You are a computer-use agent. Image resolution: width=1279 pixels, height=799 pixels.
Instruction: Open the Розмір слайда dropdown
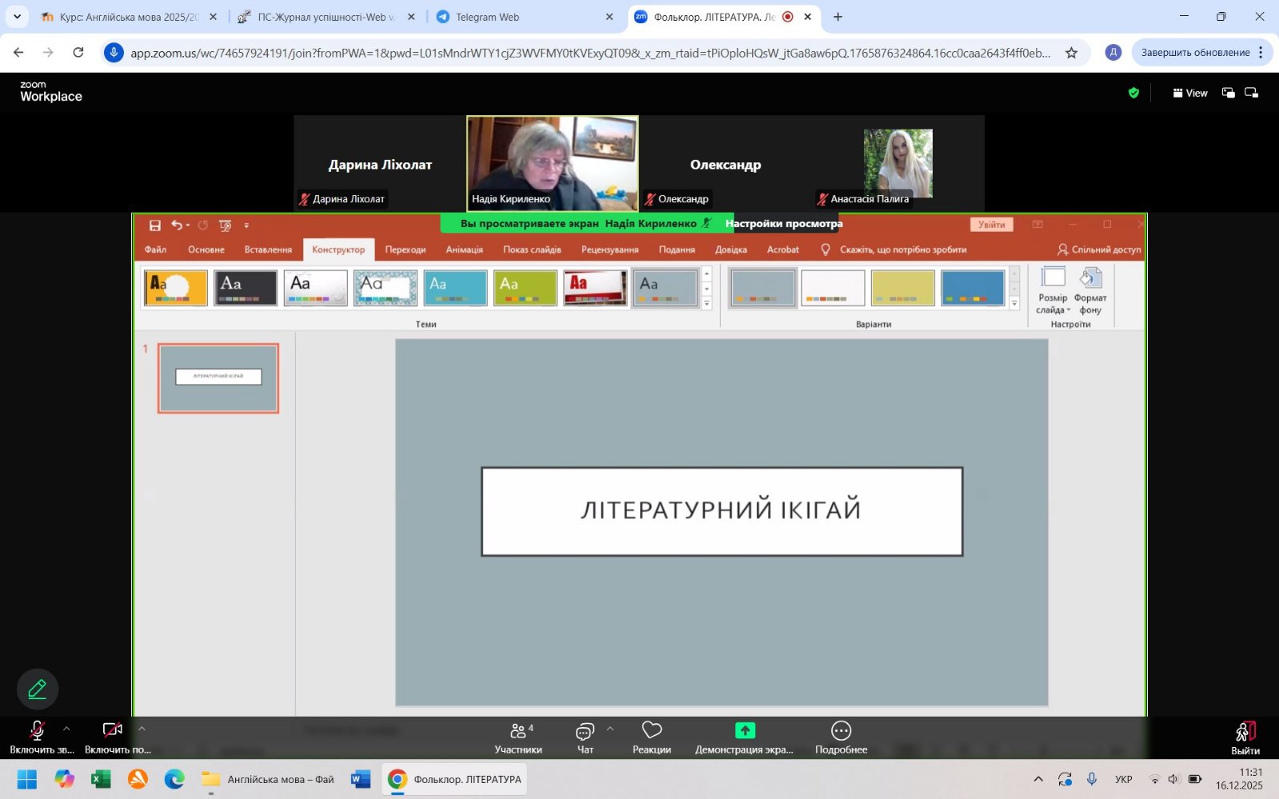point(1054,296)
